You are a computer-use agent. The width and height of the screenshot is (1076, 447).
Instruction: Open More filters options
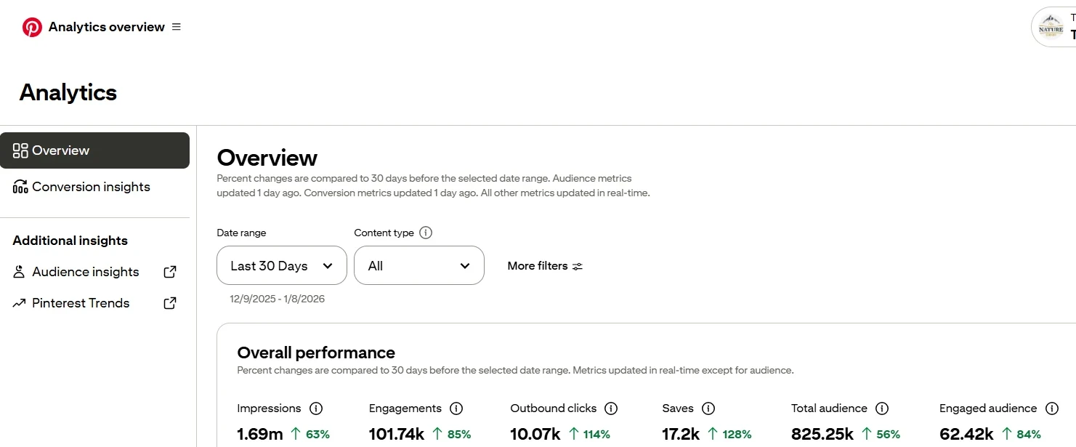(x=545, y=266)
